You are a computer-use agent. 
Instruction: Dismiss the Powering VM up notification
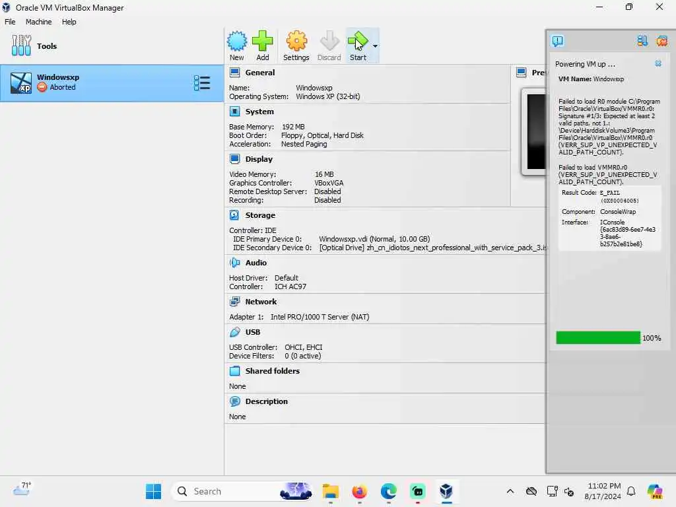pyautogui.click(x=658, y=63)
